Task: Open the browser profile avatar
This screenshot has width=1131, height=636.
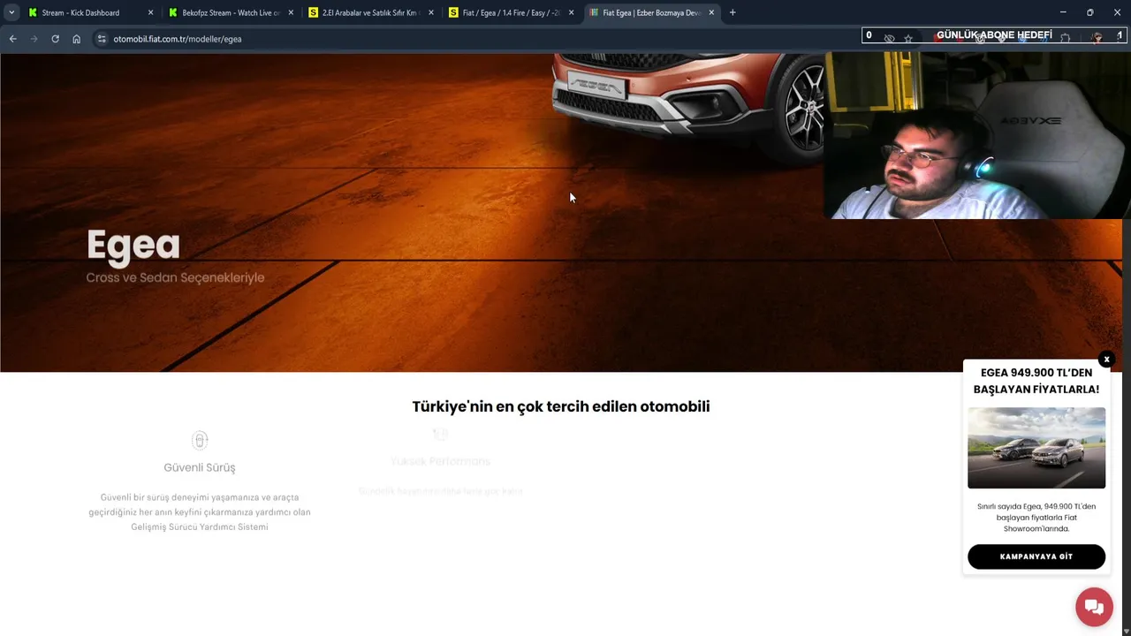Action: (1097, 38)
